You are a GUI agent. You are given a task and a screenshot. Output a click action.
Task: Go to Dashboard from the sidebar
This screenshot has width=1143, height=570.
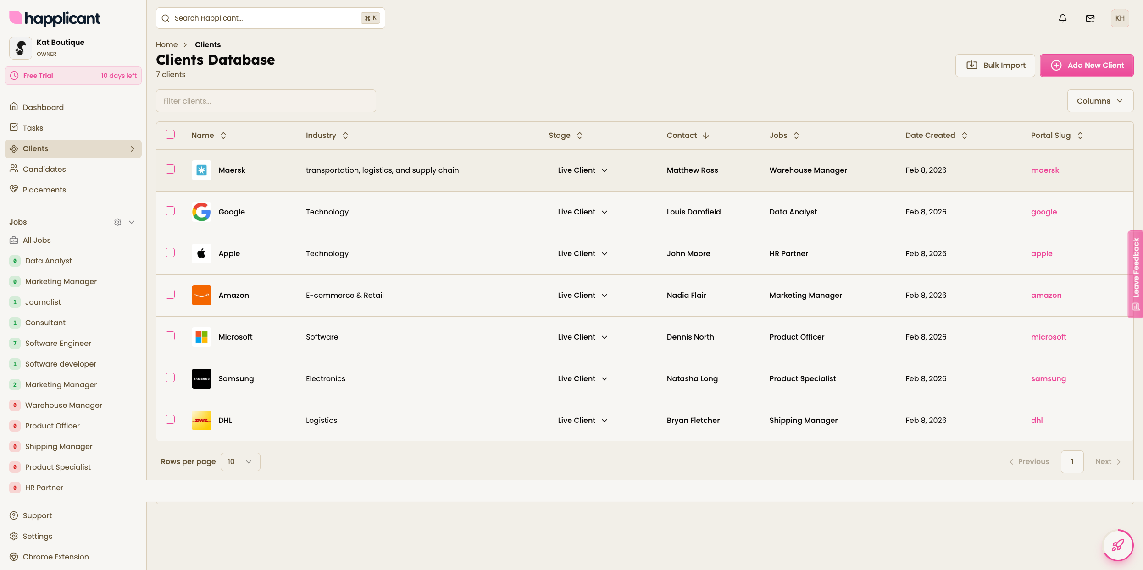tap(43, 107)
